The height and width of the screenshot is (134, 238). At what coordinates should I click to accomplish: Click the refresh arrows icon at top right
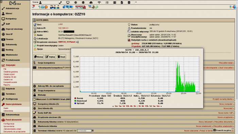[x=231, y=7]
